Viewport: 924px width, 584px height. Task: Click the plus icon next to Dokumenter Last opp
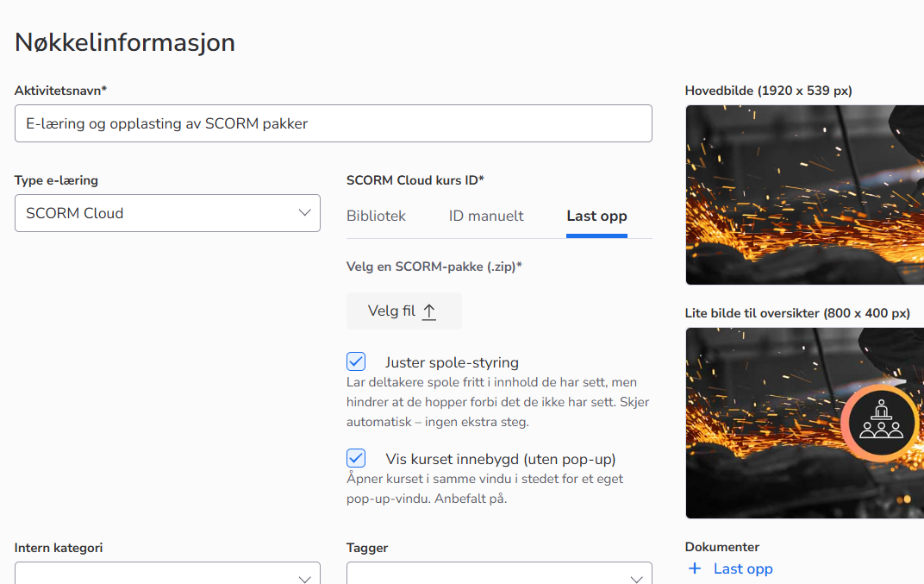[x=695, y=568]
